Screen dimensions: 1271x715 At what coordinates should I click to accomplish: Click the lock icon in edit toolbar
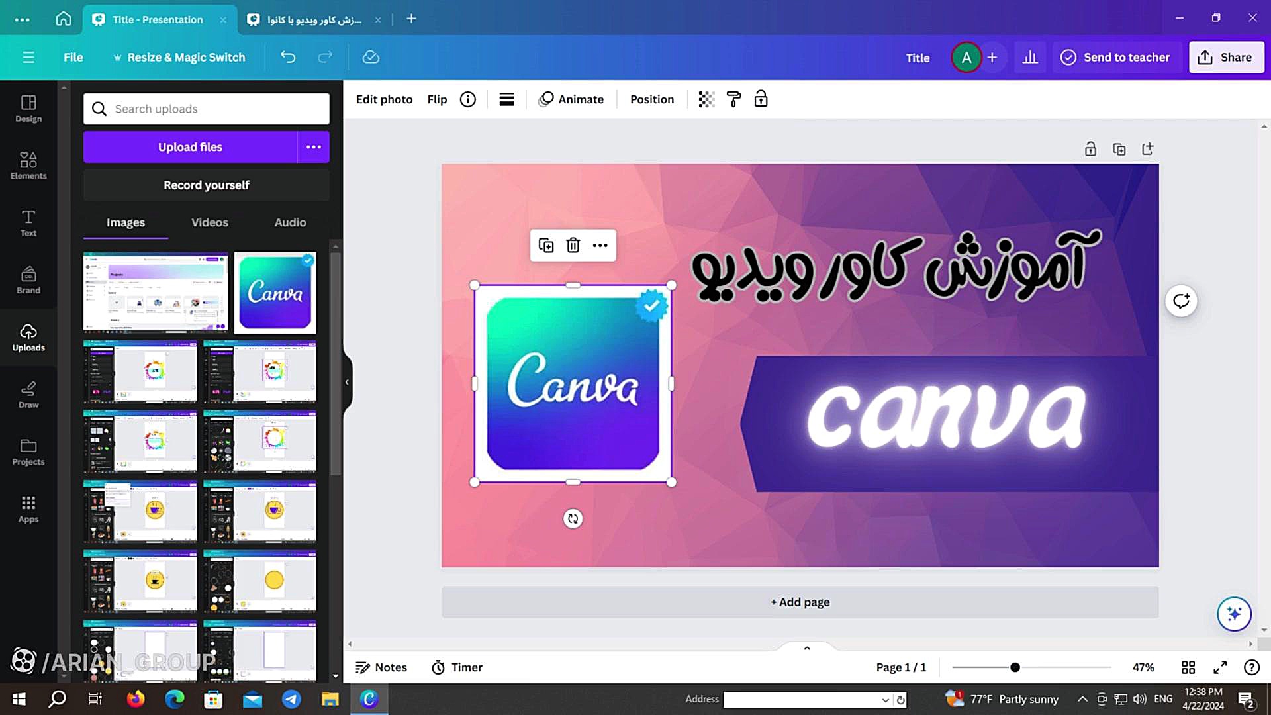[761, 99]
